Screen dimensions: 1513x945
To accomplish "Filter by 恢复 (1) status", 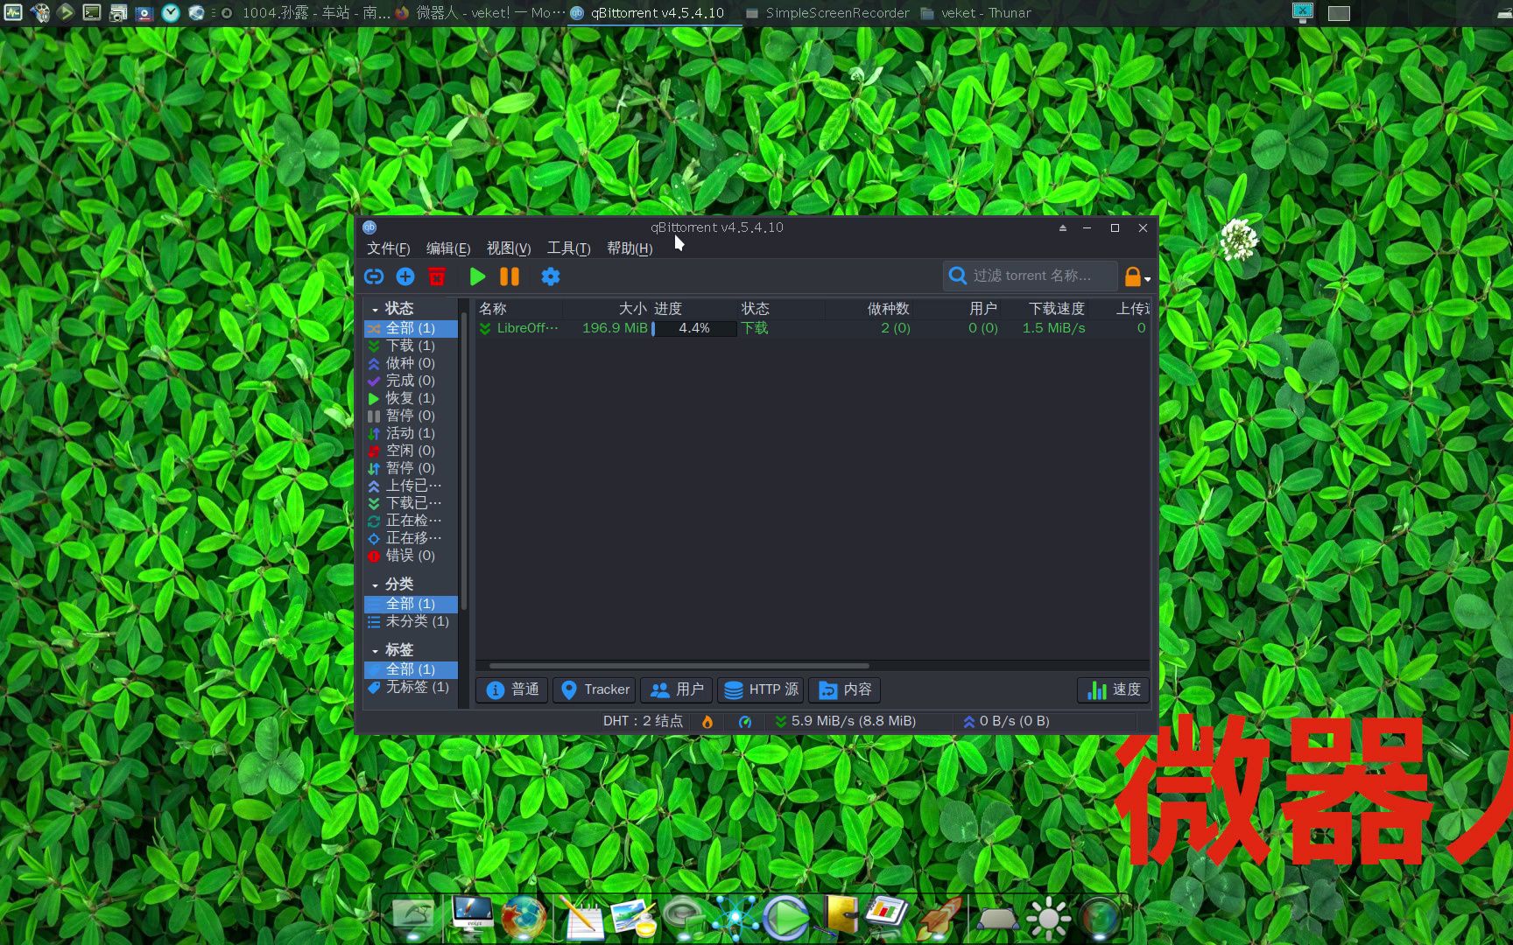I will [x=411, y=398].
